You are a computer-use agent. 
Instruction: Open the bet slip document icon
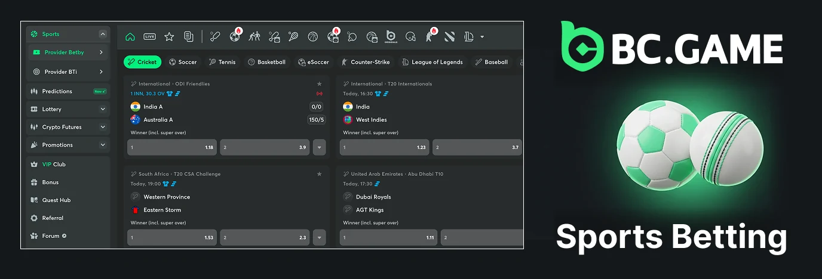[x=189, y=37]
